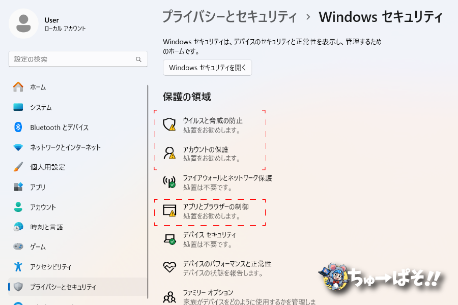Click account protection person warning icon
Image resolution: width=458 pixels, height=305 pixels.
(169, 153)
